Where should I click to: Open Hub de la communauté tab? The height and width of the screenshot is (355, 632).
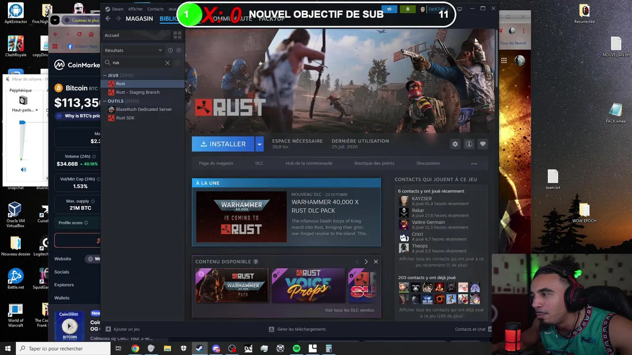[309, 163]
